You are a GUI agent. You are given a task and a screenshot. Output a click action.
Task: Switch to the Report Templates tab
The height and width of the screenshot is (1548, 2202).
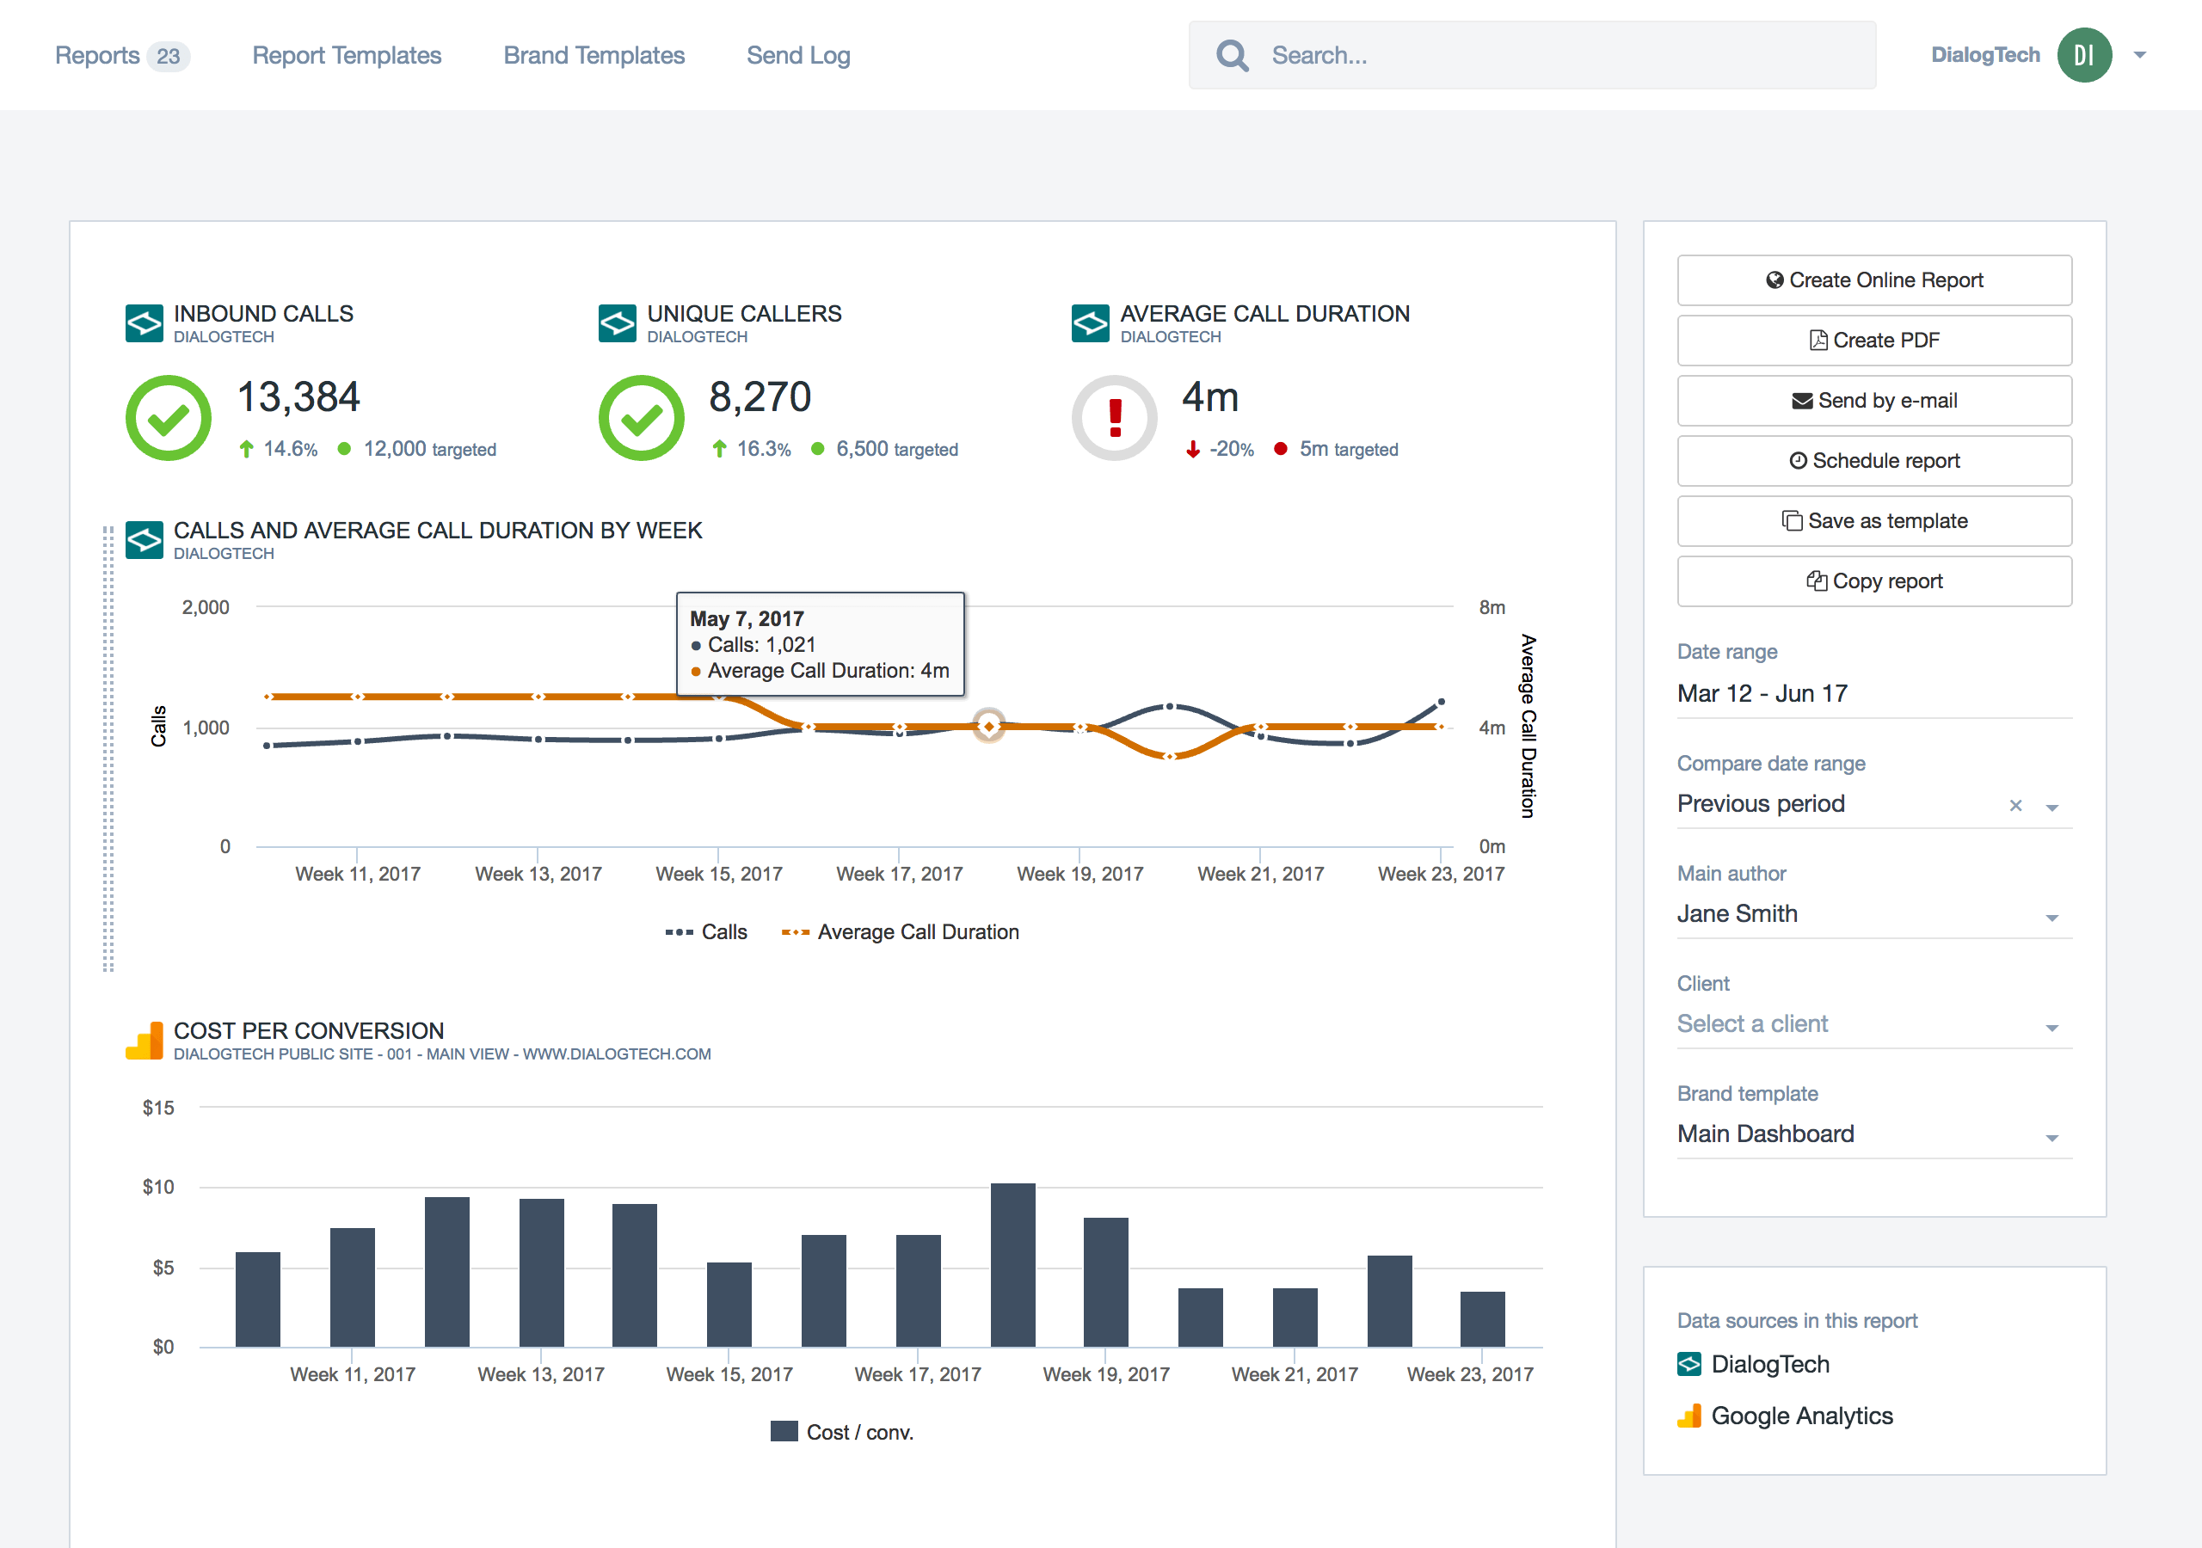(347, 56)
